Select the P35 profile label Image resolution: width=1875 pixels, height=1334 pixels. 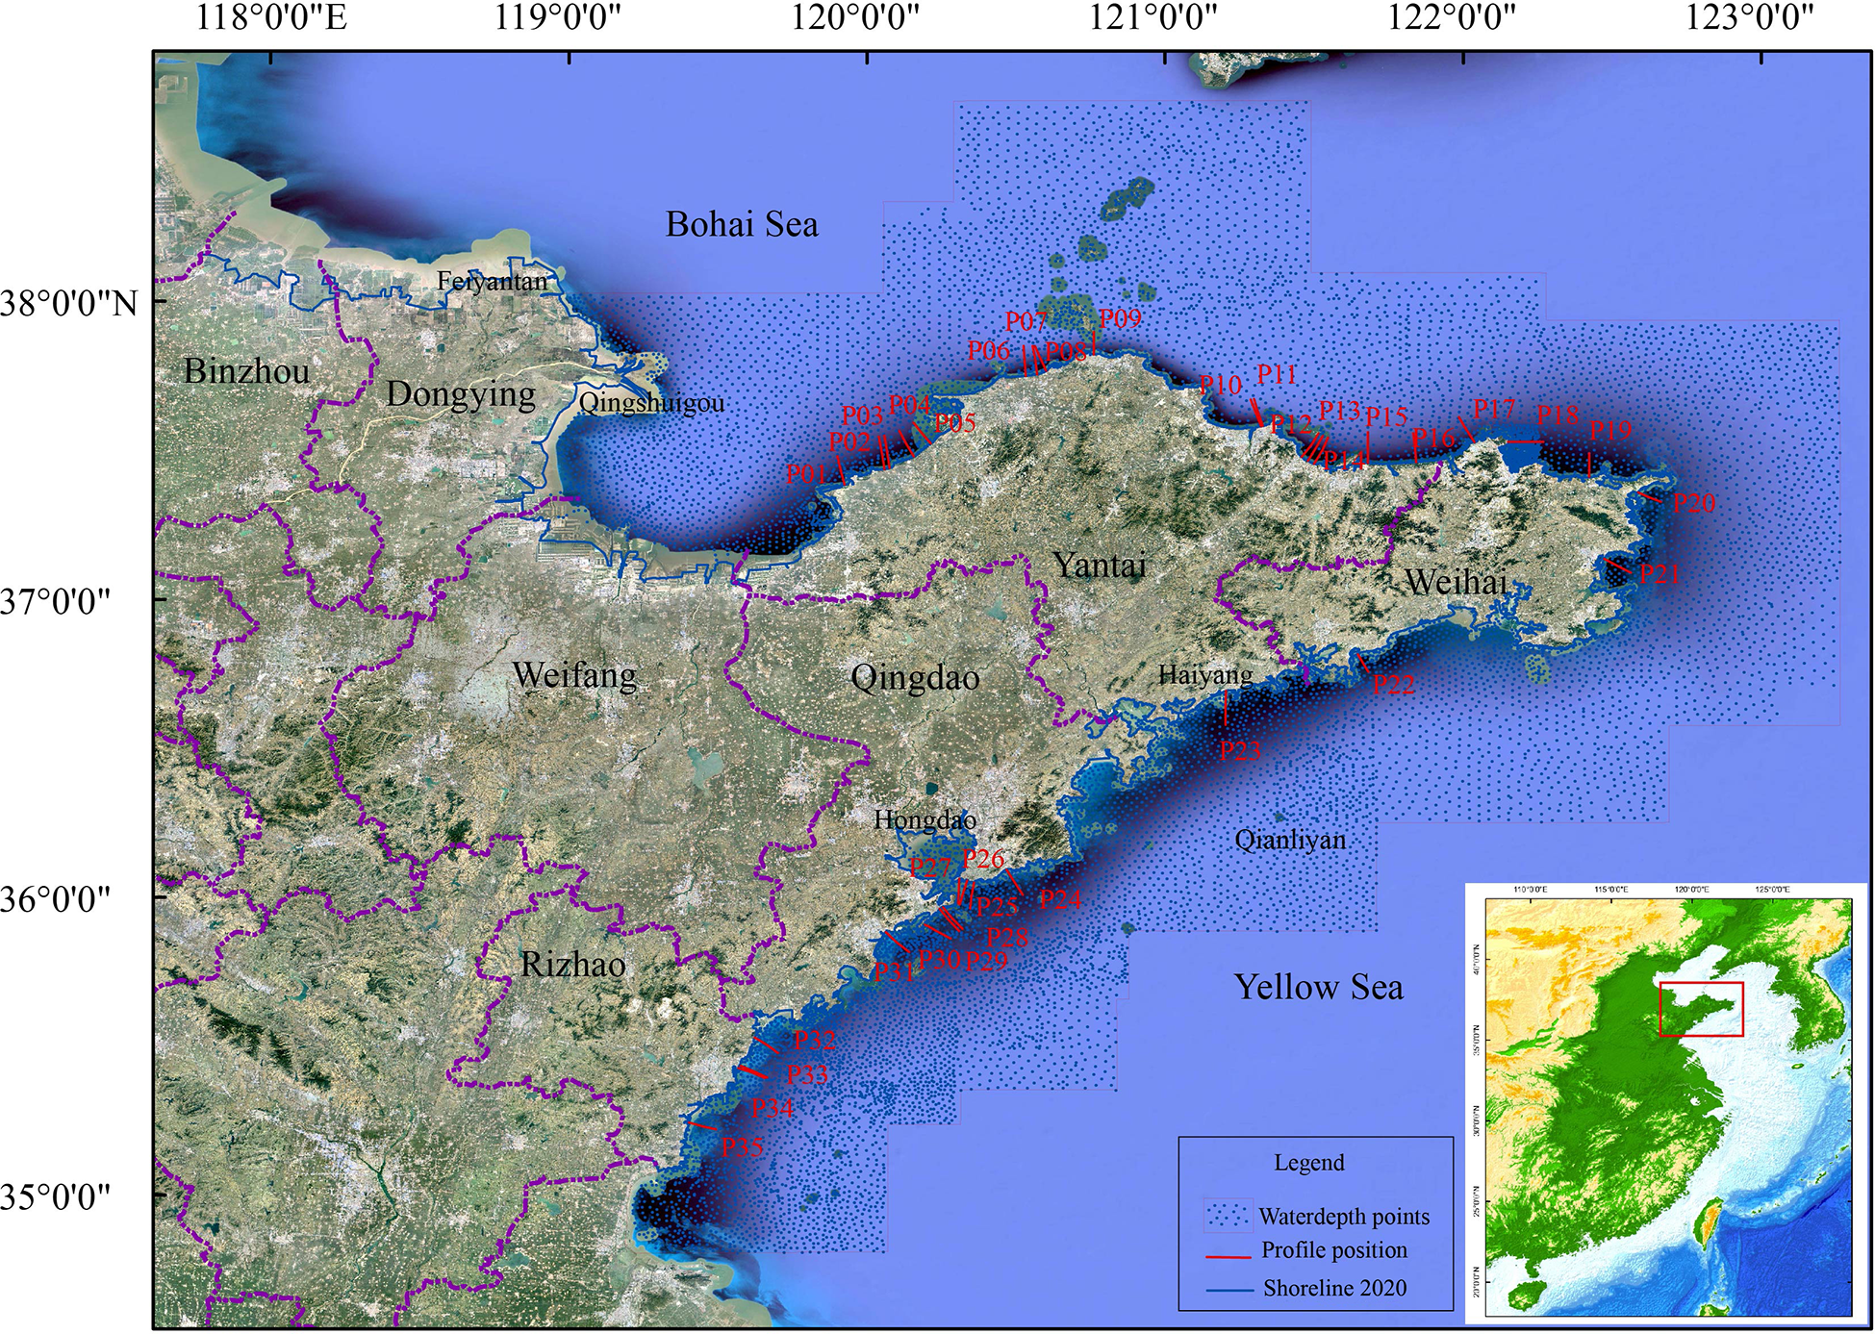[742, 1146]
